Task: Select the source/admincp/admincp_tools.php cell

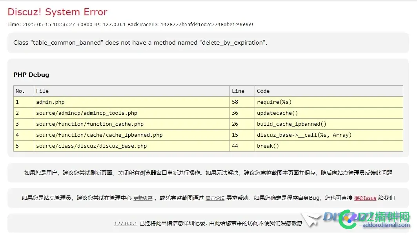Action: (x=87, y=113)
